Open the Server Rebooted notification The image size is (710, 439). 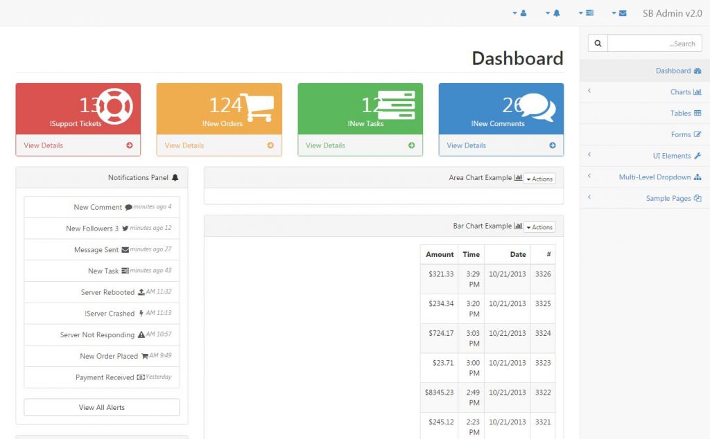pos(102,292)
